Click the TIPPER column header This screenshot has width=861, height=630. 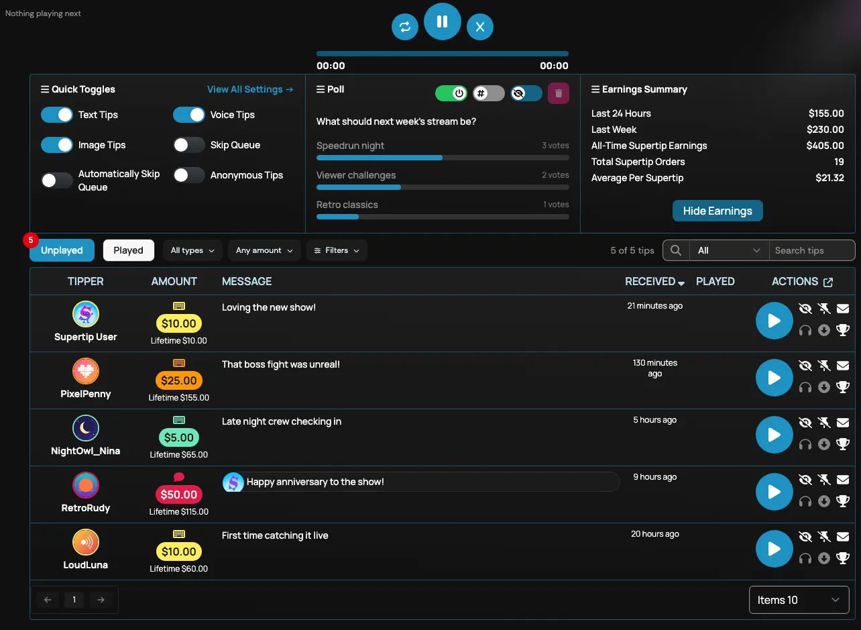pyautogui.click(x=86, y=282)
